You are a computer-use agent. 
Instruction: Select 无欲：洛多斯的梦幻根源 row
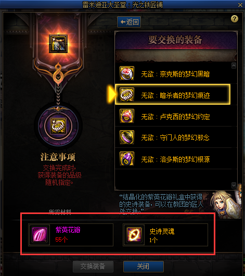(x=176, y=159)
